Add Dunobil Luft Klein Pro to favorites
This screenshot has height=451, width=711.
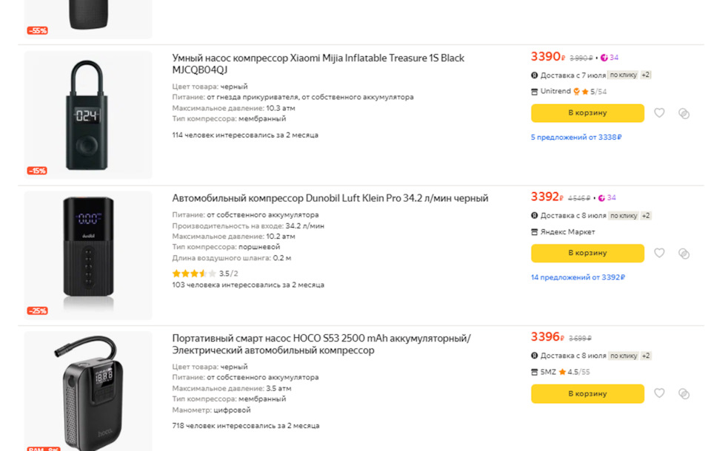(x=659, y=253)
